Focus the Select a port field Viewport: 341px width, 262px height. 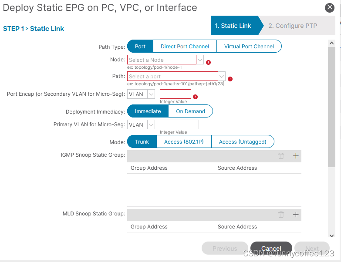pyautogui.click(x=172, y=76)
